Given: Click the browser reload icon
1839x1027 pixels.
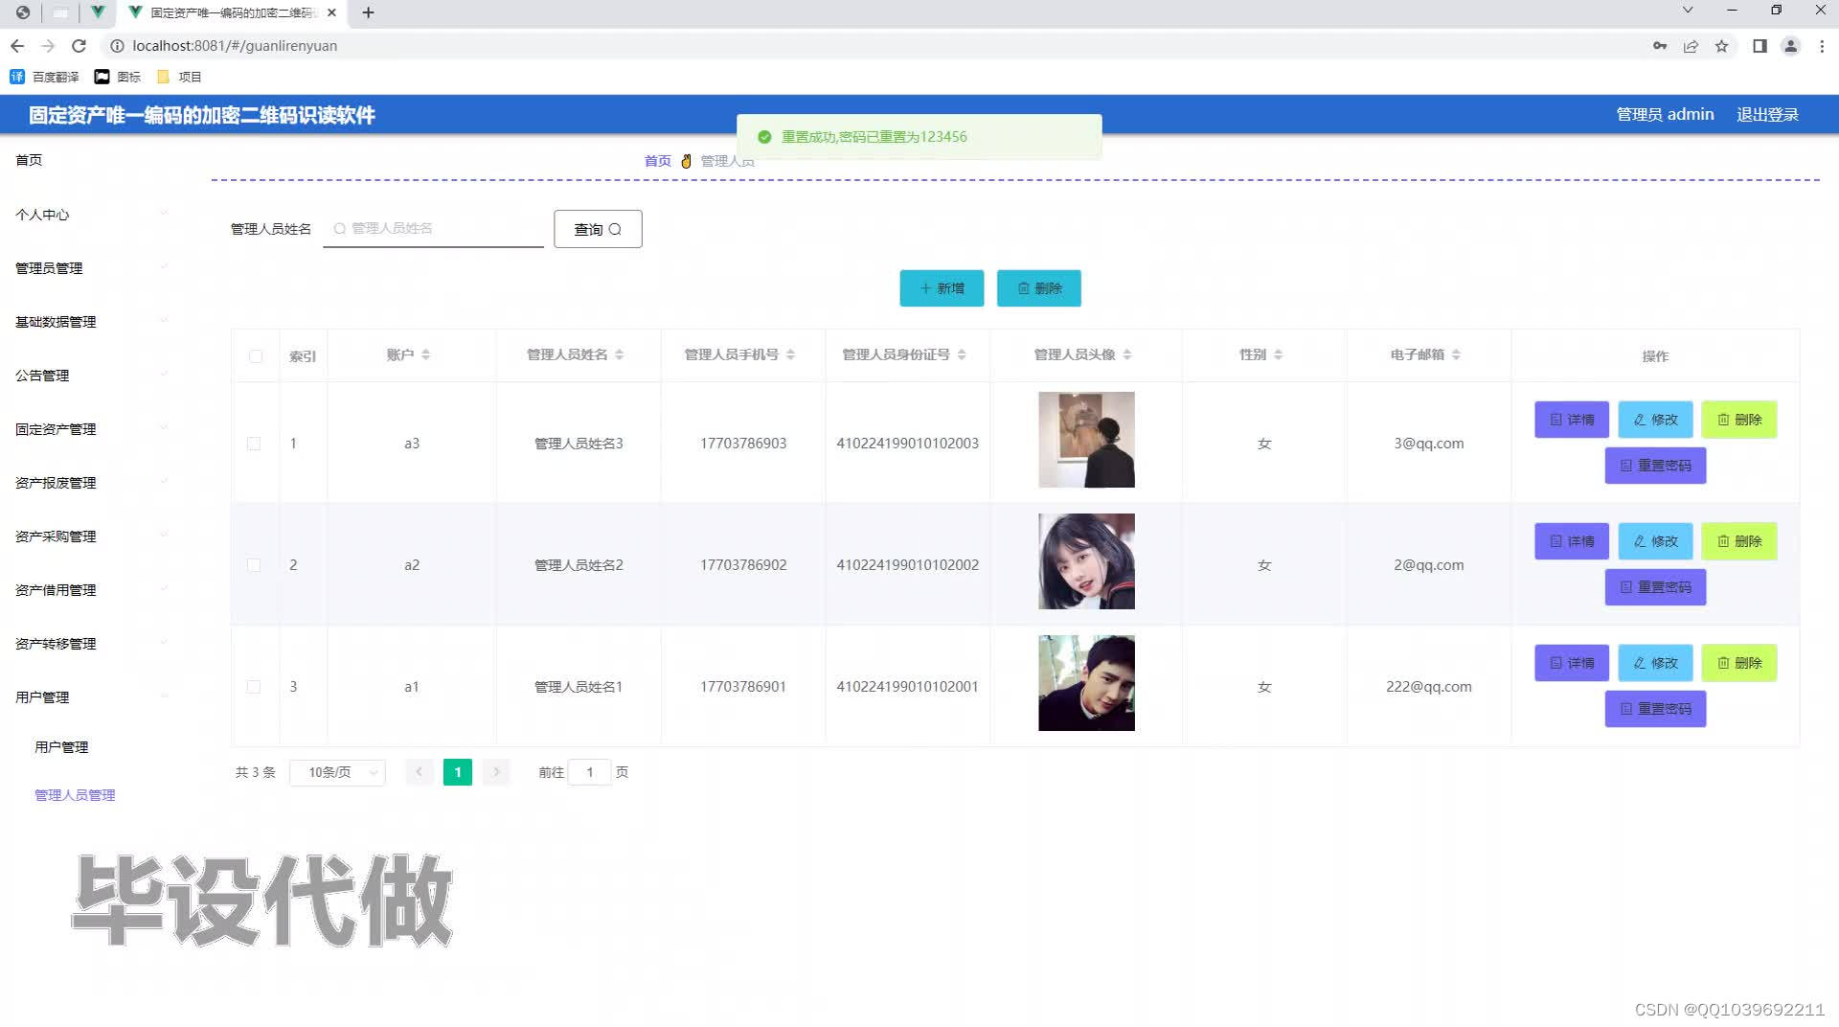Looking at the screenshot, I should pos(79,45).
